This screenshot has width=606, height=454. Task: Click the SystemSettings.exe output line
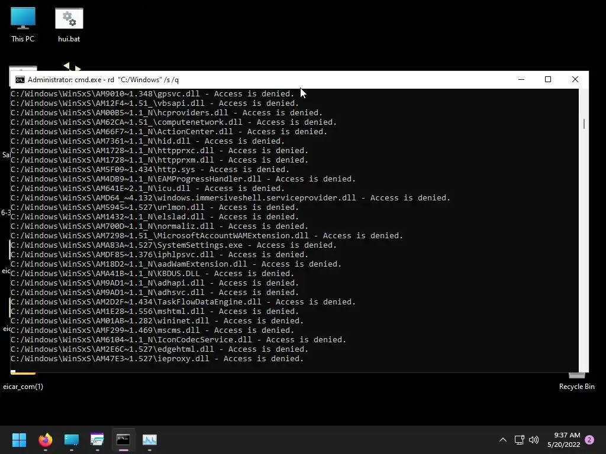(x=173, y=245)
